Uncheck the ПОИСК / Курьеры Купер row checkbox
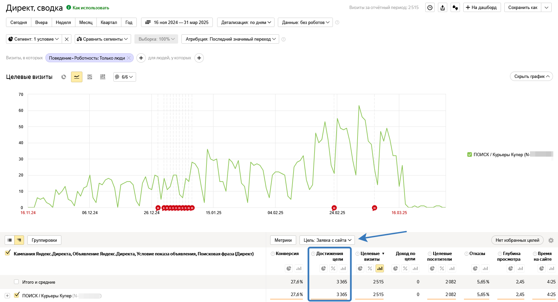The width and height of the screenshot is (558, 302). click(x=16, y=295)
